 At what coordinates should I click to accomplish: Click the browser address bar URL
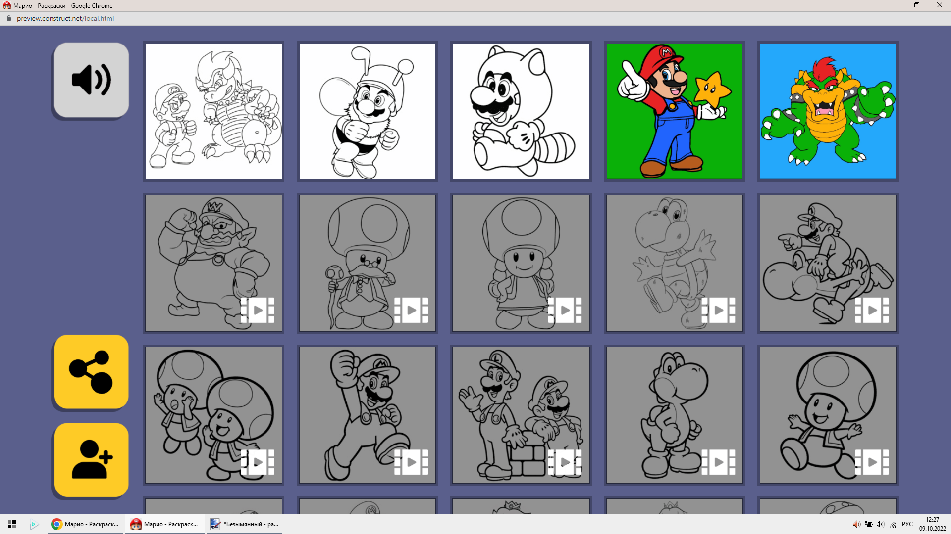tap(65, 18)
